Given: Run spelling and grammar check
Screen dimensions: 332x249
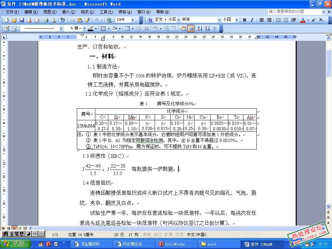Looking at the screenshot, I should point(63,20).
